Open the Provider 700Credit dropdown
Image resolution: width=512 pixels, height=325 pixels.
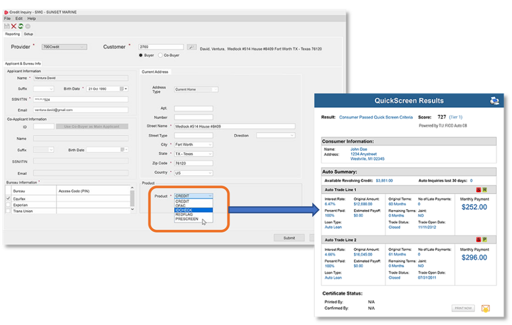tap(64, 47)
